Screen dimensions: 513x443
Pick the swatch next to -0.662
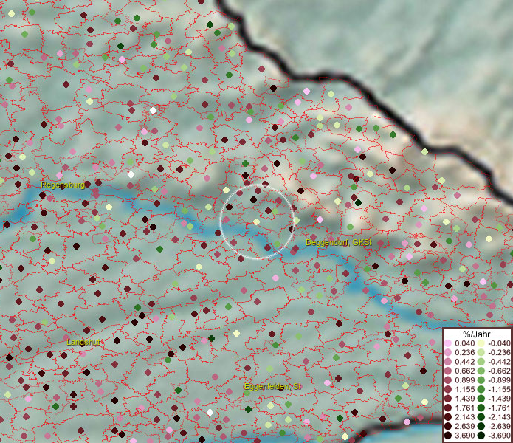[x=481, y=371]
